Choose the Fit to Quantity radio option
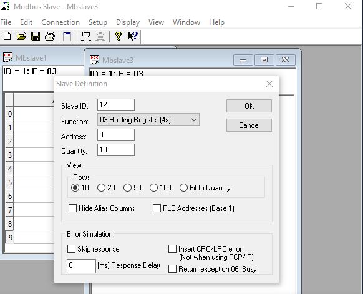Screen dimensions: 363x294 [183, 188]
